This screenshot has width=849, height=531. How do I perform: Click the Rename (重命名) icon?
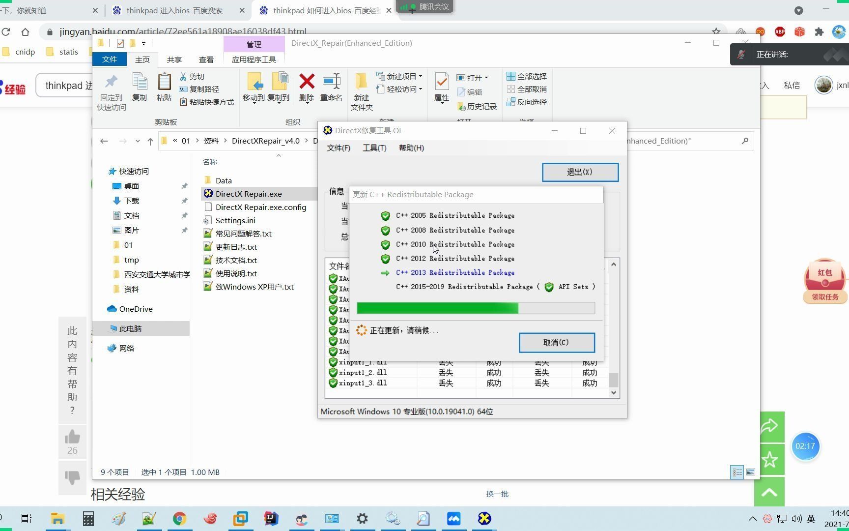(331, 82)
